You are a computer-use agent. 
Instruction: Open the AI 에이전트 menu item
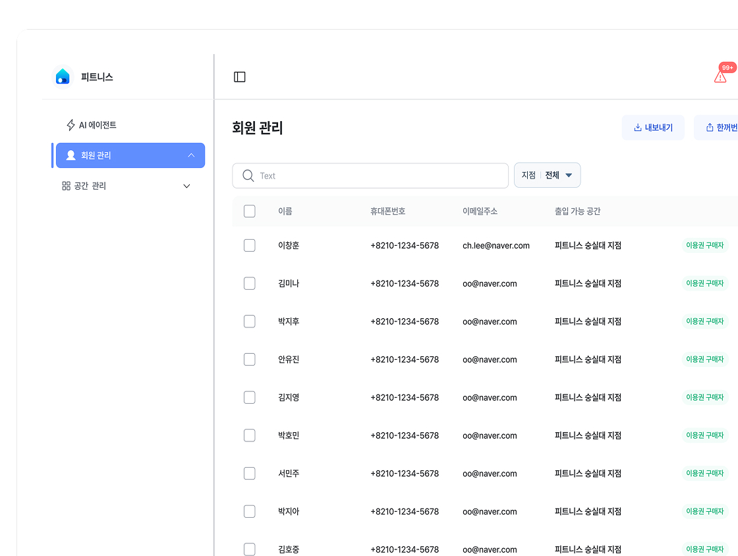[98, 125]
